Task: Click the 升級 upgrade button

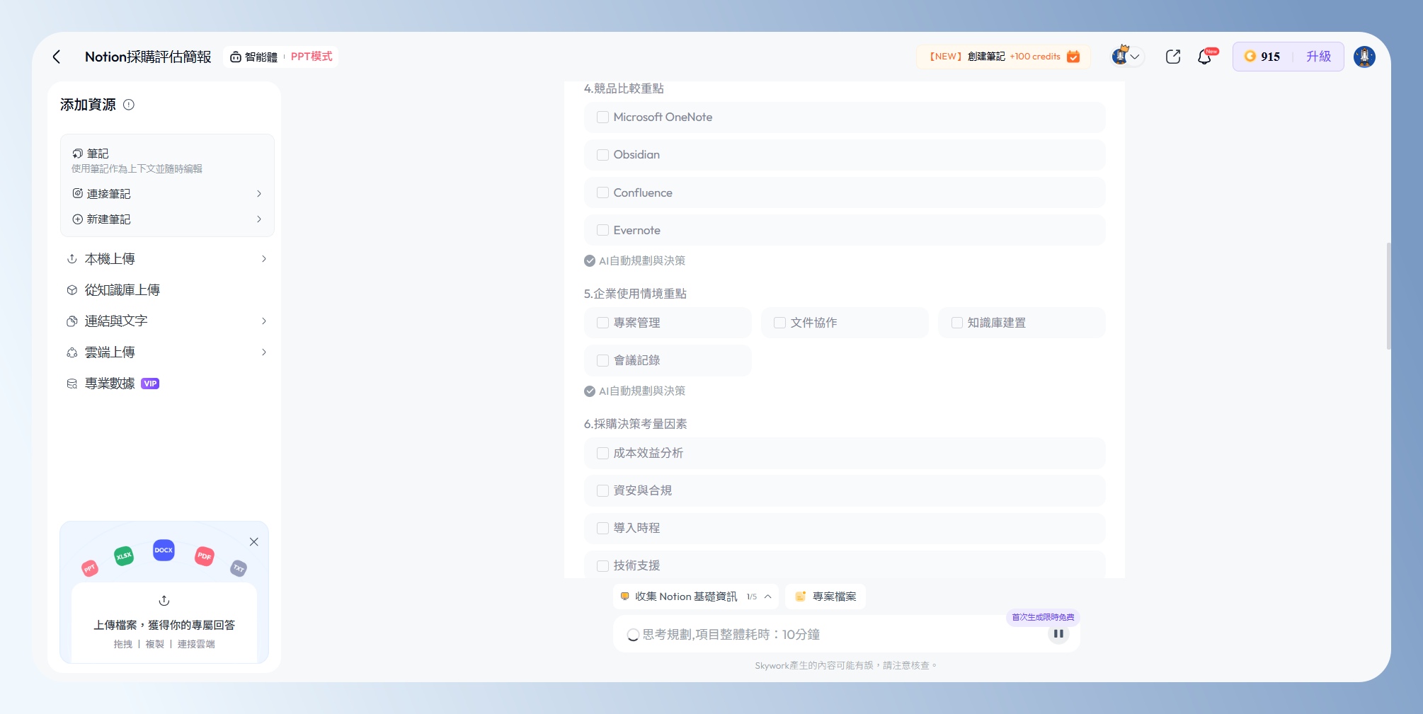Action: coord(1318,57)
